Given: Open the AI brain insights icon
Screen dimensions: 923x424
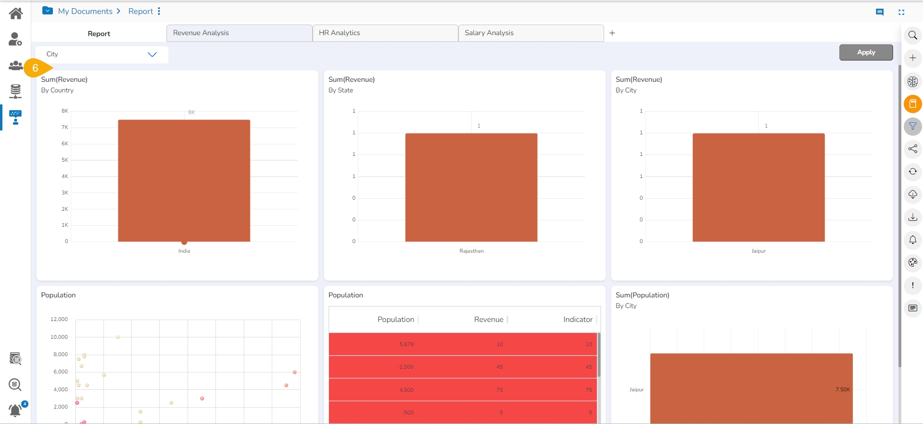Looking at the screenshot, I should [x=912, y=81].
